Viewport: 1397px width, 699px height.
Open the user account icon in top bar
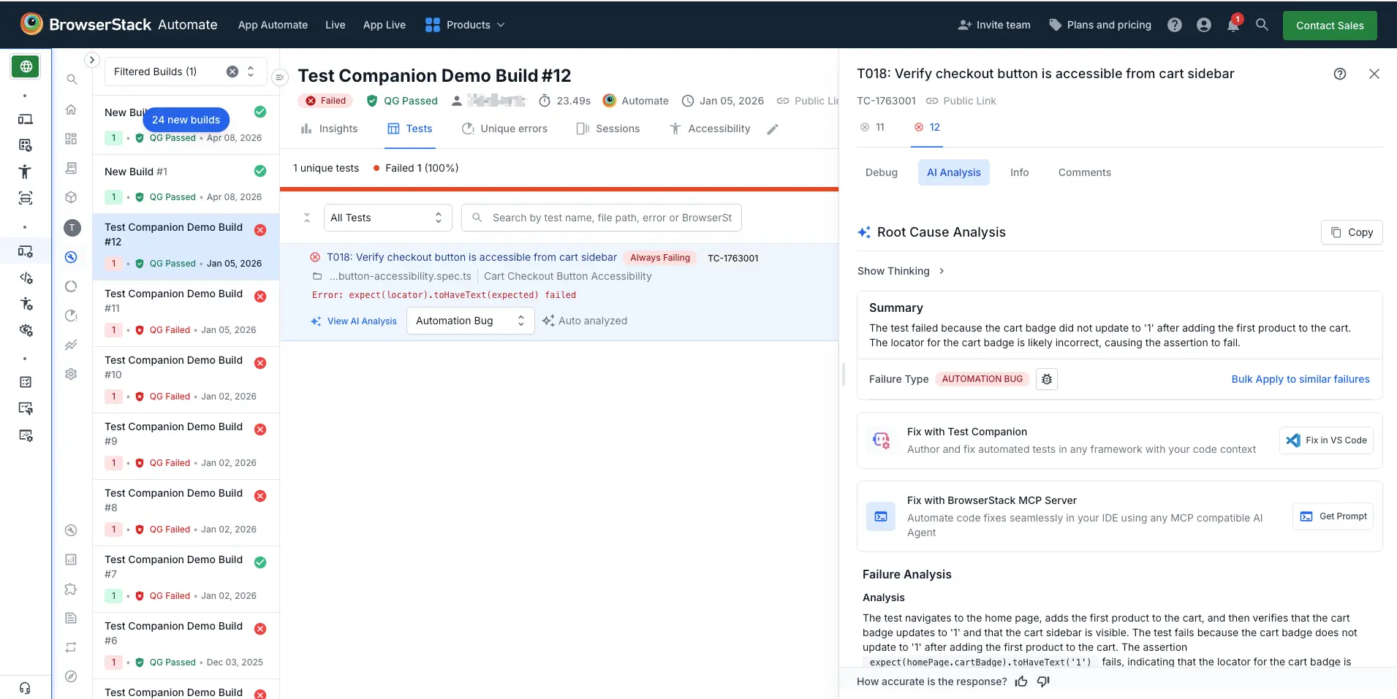(x=1203, y=25)
